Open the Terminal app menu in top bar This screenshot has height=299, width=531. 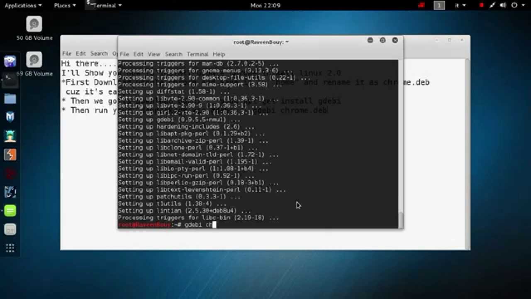104,5
